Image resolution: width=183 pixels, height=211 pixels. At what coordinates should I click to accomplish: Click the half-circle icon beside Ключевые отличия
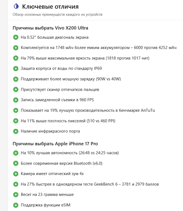point(16,7)
